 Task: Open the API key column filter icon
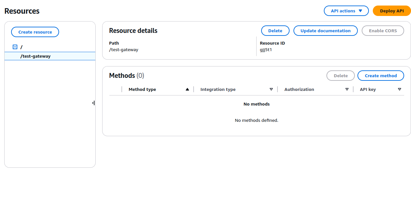400,89
